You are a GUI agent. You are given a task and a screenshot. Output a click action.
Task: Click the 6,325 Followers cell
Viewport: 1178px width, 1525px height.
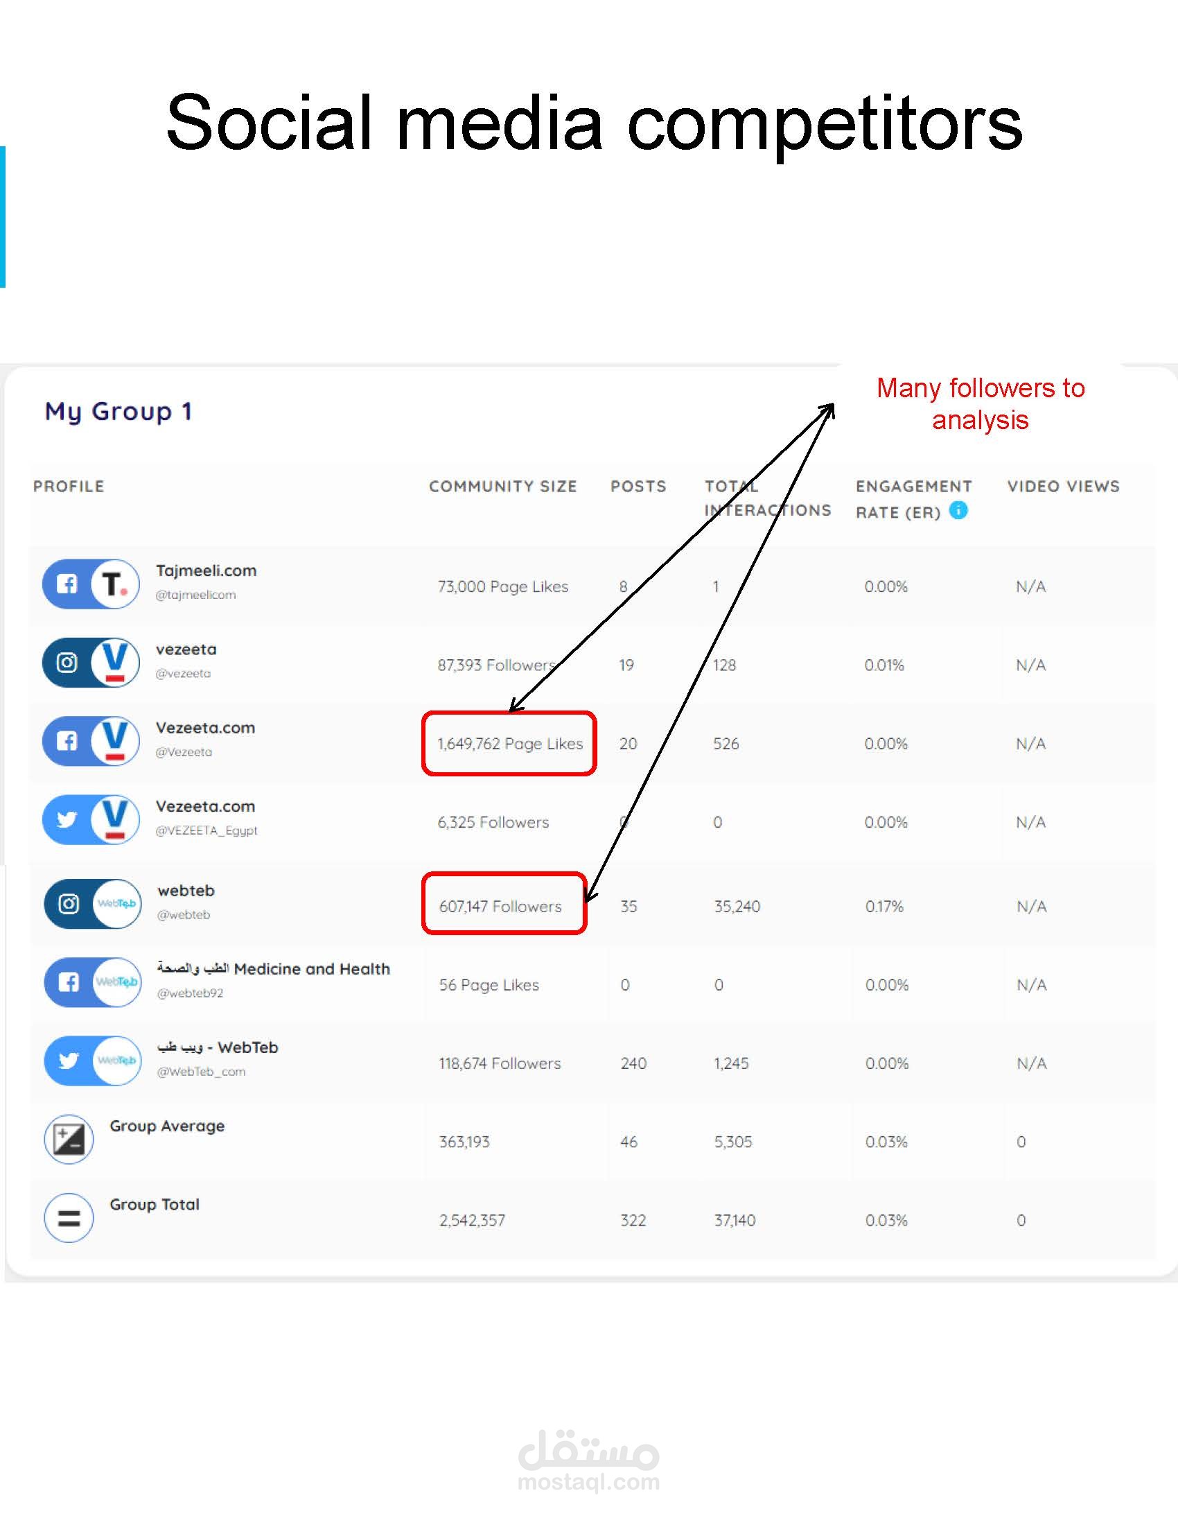point(493,822)
